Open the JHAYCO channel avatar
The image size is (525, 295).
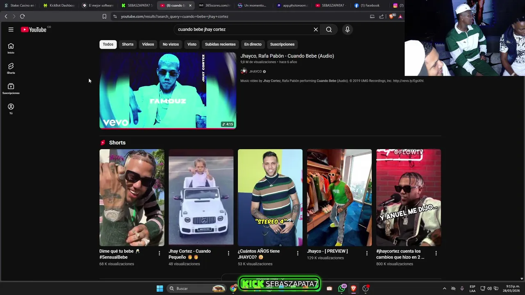(244, 71)
